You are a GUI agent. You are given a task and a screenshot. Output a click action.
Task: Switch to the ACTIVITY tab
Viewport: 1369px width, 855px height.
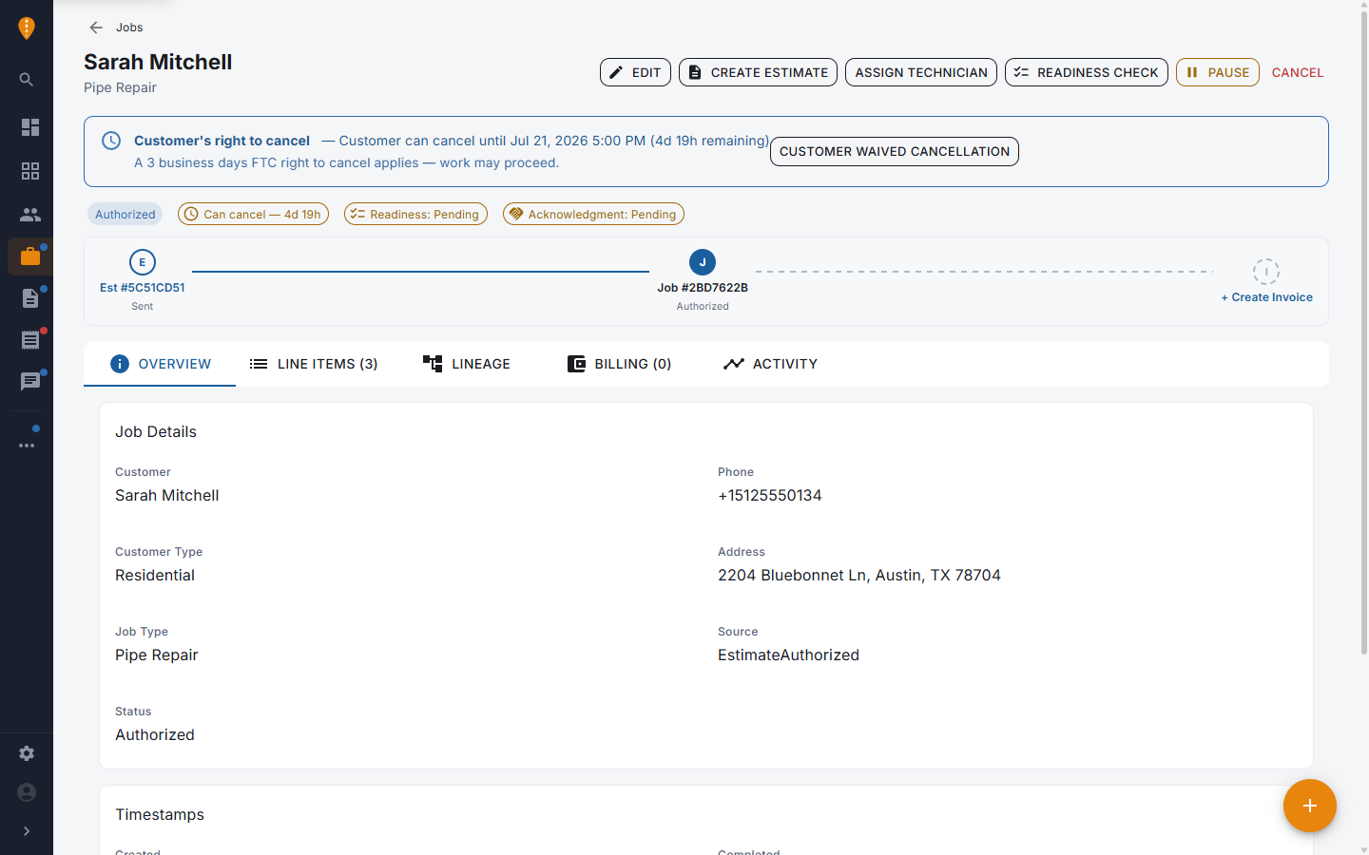click(x=770, y=364)
